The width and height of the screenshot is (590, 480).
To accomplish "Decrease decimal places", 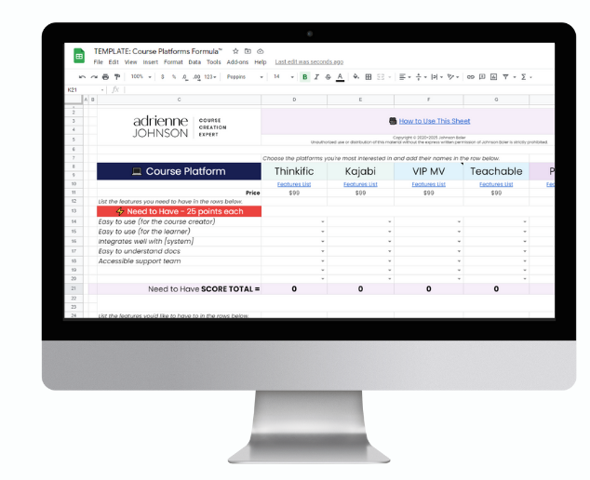I will (x=185, y=76).
